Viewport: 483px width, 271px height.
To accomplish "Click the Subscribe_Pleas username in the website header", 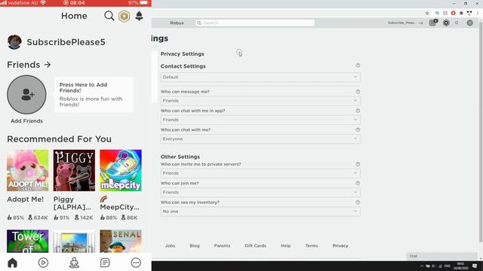I will click(x=402, y=23).
